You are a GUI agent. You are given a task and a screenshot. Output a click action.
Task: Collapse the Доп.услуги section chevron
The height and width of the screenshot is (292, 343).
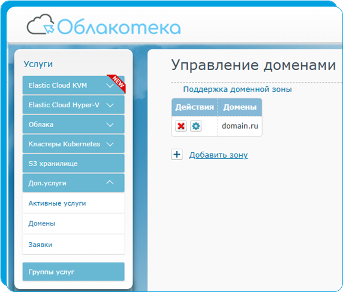pyautogui.click(x=110, y=182)
